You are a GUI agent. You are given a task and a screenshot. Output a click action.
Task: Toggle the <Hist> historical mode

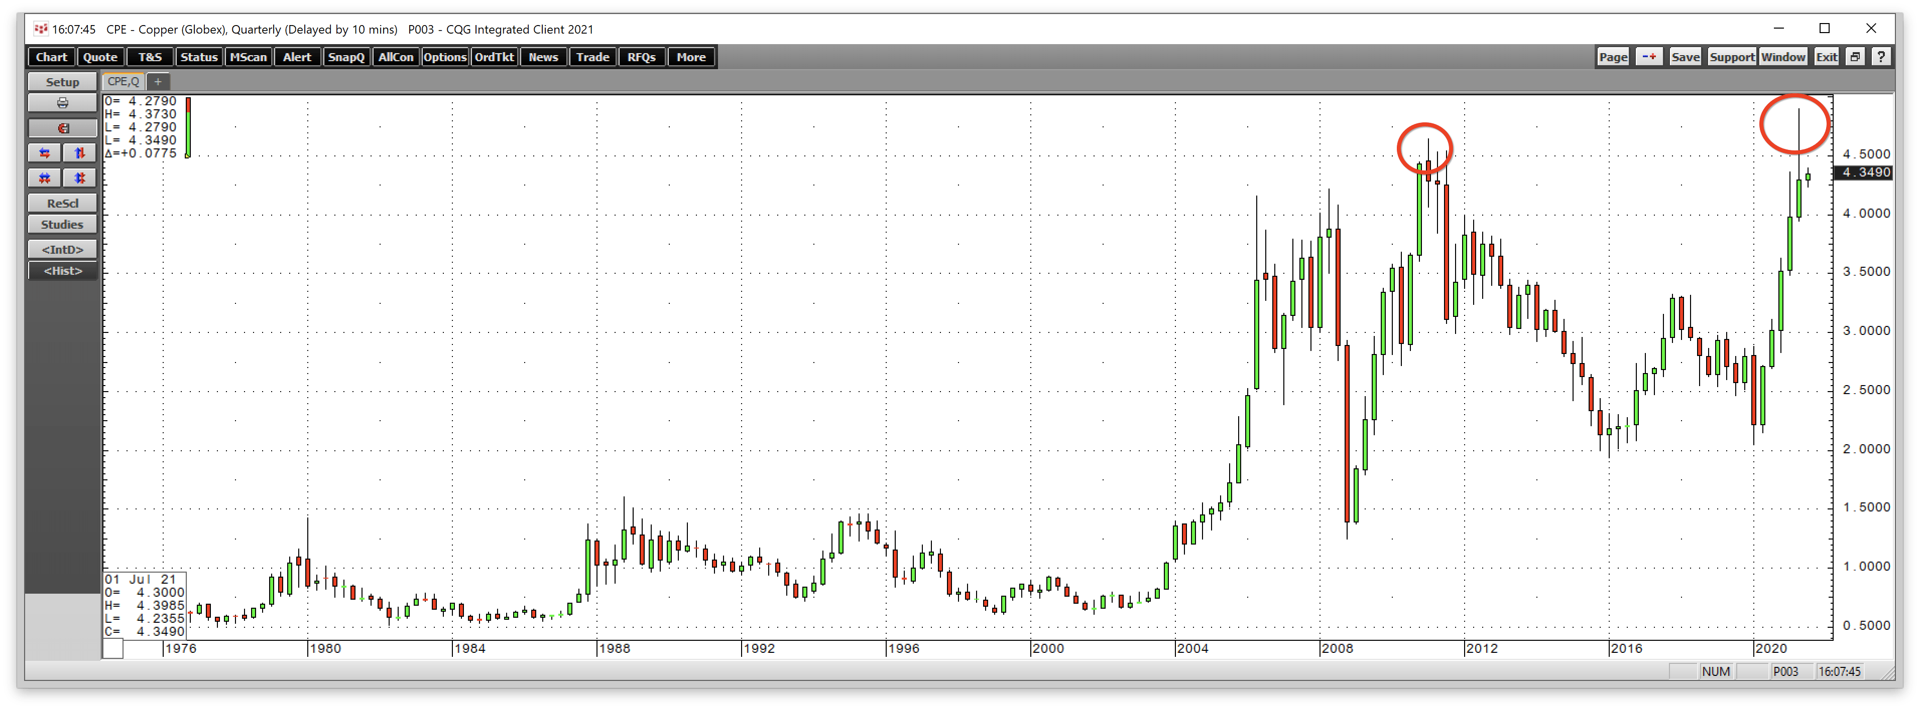63,271
